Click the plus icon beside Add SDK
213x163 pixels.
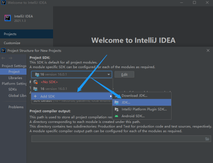click(35, 96)
